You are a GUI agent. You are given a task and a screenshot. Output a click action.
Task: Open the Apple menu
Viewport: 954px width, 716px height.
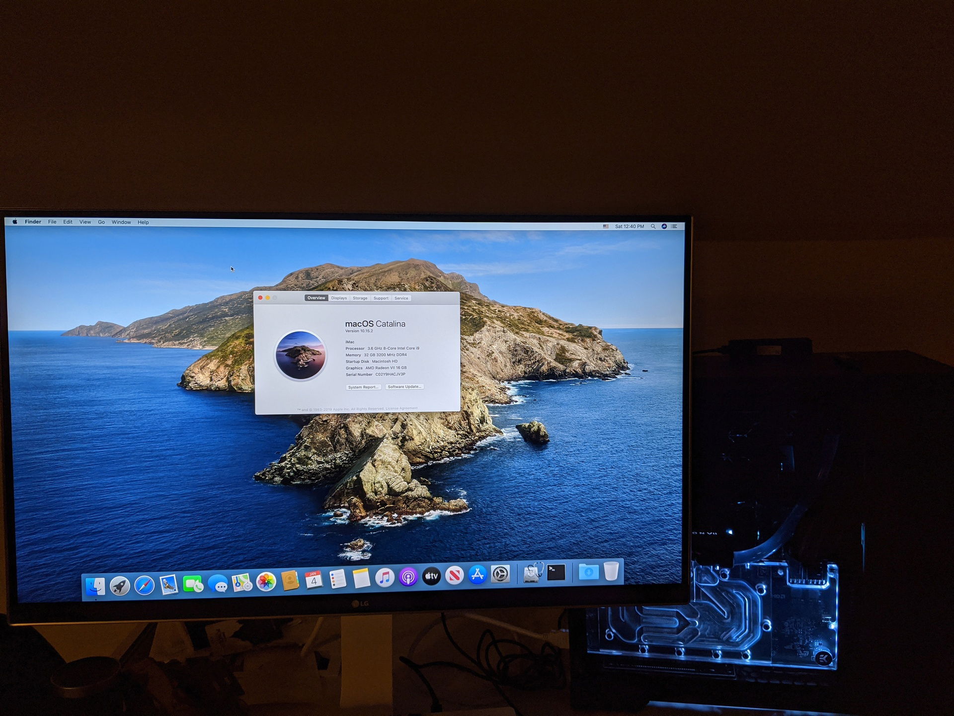[15, 222]
